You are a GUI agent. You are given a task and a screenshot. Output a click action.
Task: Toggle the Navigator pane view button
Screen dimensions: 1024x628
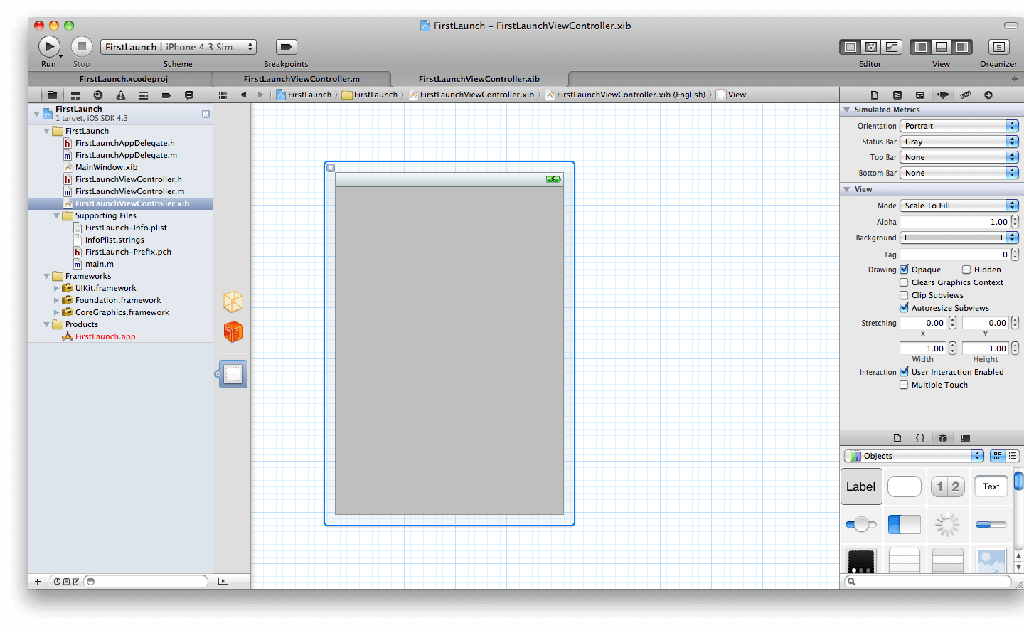[x=921, y=47]
